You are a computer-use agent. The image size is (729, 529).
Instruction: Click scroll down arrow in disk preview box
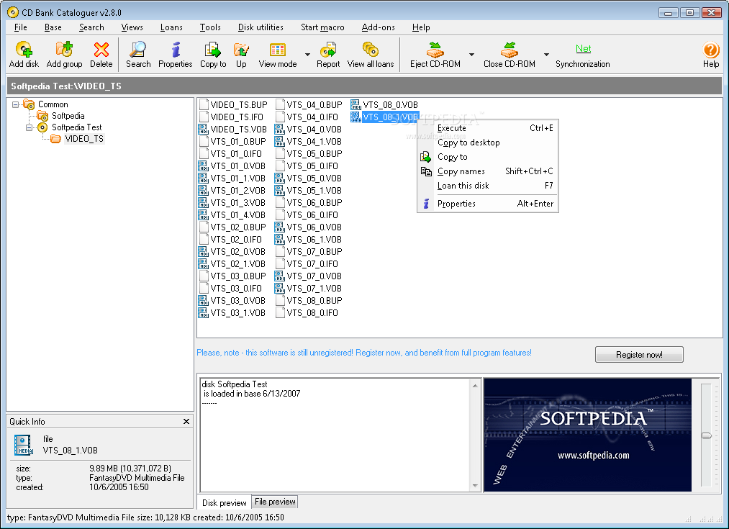click(x=475, y=485)
